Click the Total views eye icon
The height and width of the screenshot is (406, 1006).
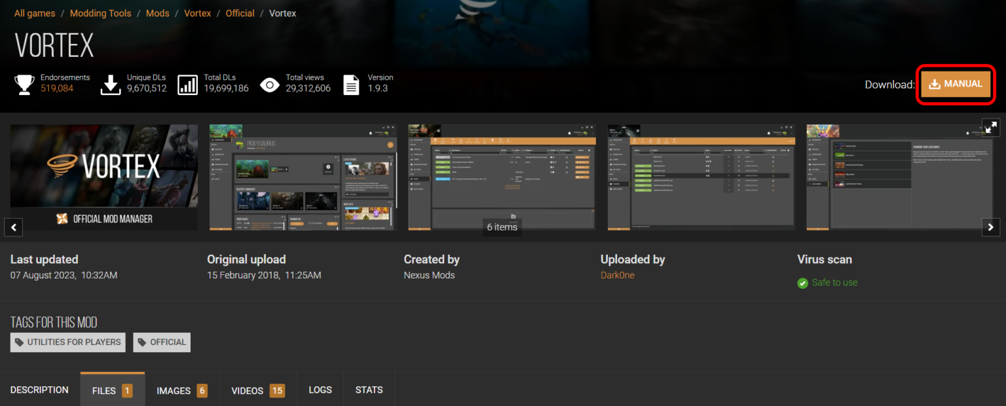click(x=270, y=84)
